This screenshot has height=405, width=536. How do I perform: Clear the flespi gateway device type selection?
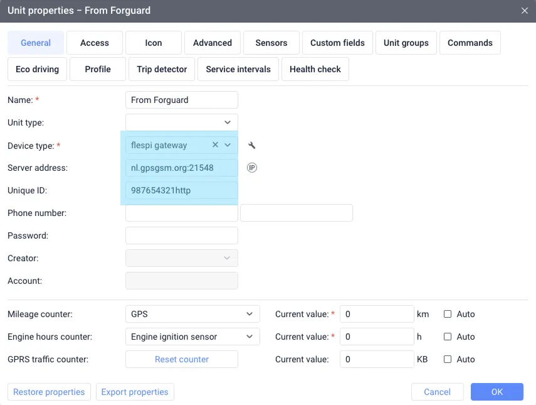[215, 145]
